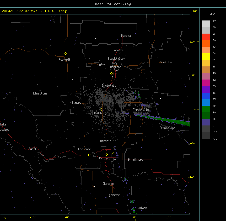Pick the orange 60-57 dBZ legend swatch
226x221 pixels.
[206, 43]
